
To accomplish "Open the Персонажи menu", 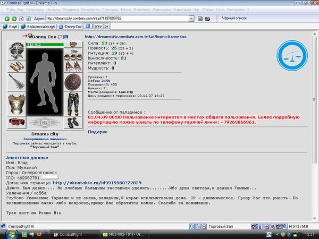I will tap(161, 10).
